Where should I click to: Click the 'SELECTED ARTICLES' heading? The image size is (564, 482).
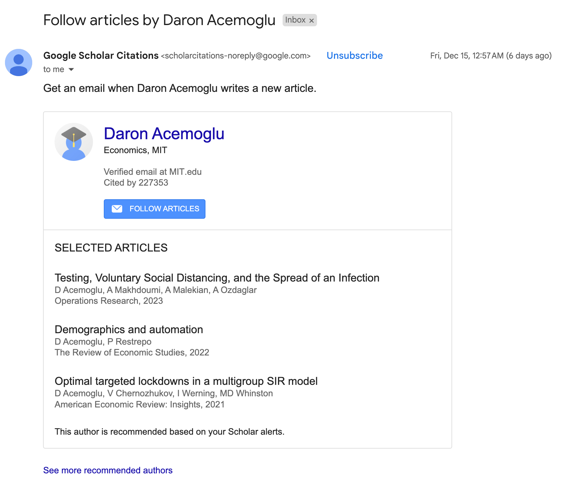pos(111,248)
